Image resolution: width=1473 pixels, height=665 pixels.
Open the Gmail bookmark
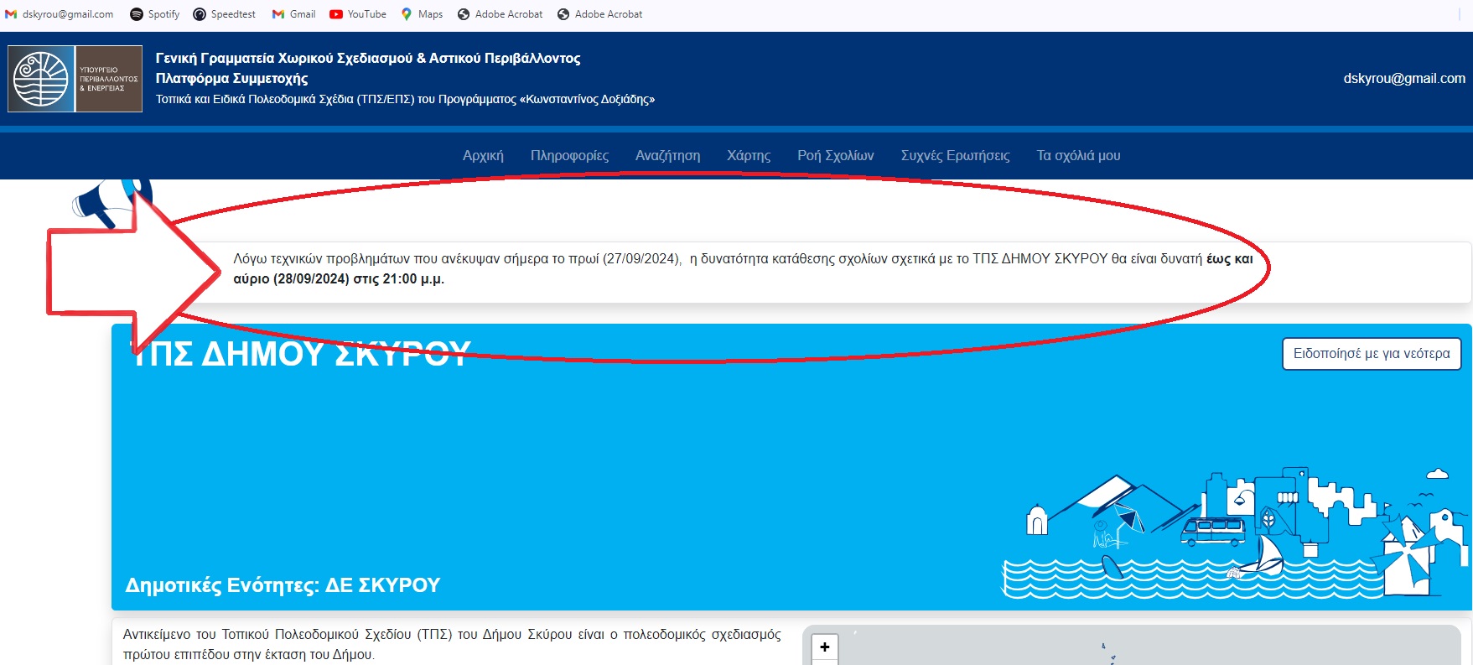click(x=294, y=14)
